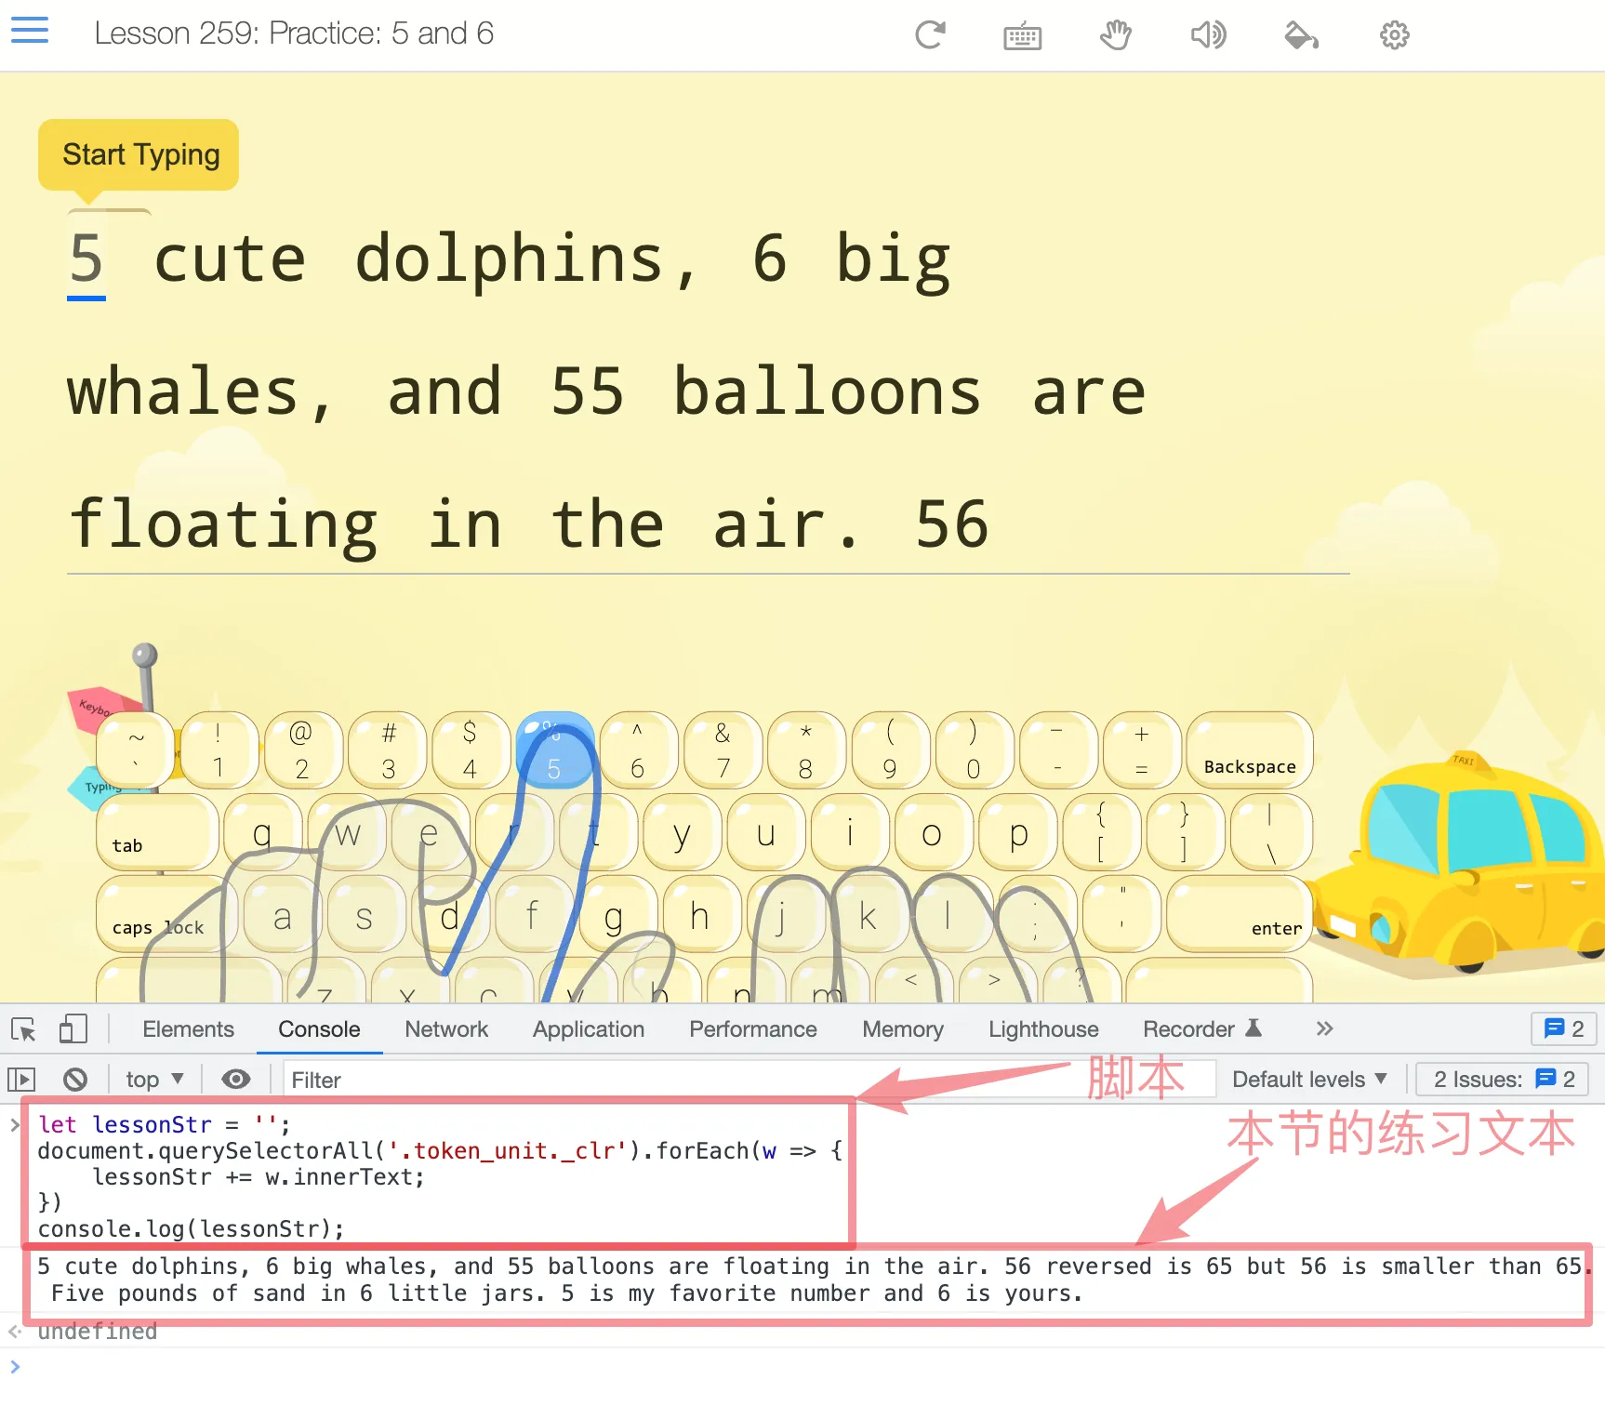1605x1419 pixels.
Task: Toggle the sound speaker icon
Action: pos(1208,35)
